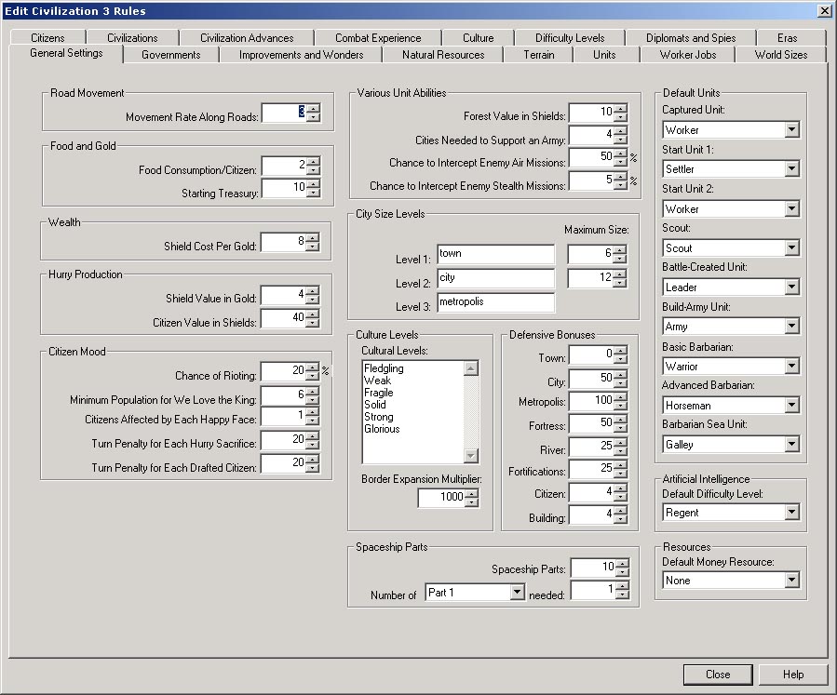This screenshot has width=837, height=695.
Task: Open the Basic Barbarian dropdown
Action: (791, 366)
